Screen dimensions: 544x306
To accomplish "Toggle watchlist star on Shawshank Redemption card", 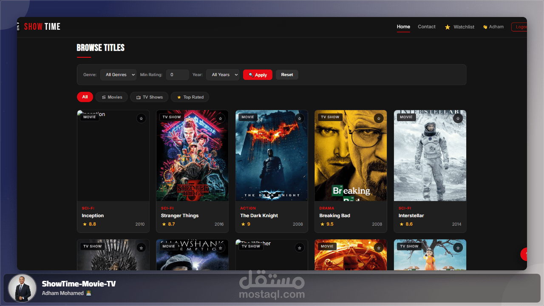I will (220, 247).
